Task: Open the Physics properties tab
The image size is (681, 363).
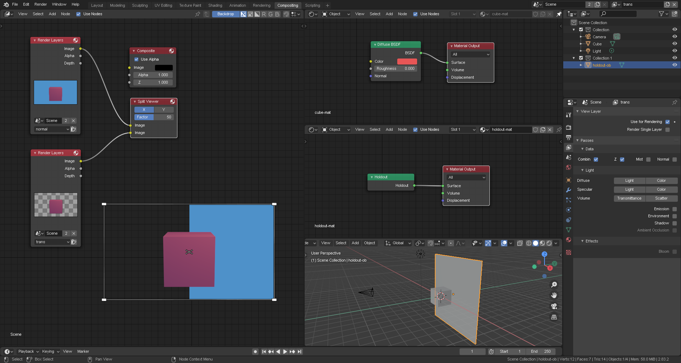Action: pyautogui.click(x=569, y=210)
